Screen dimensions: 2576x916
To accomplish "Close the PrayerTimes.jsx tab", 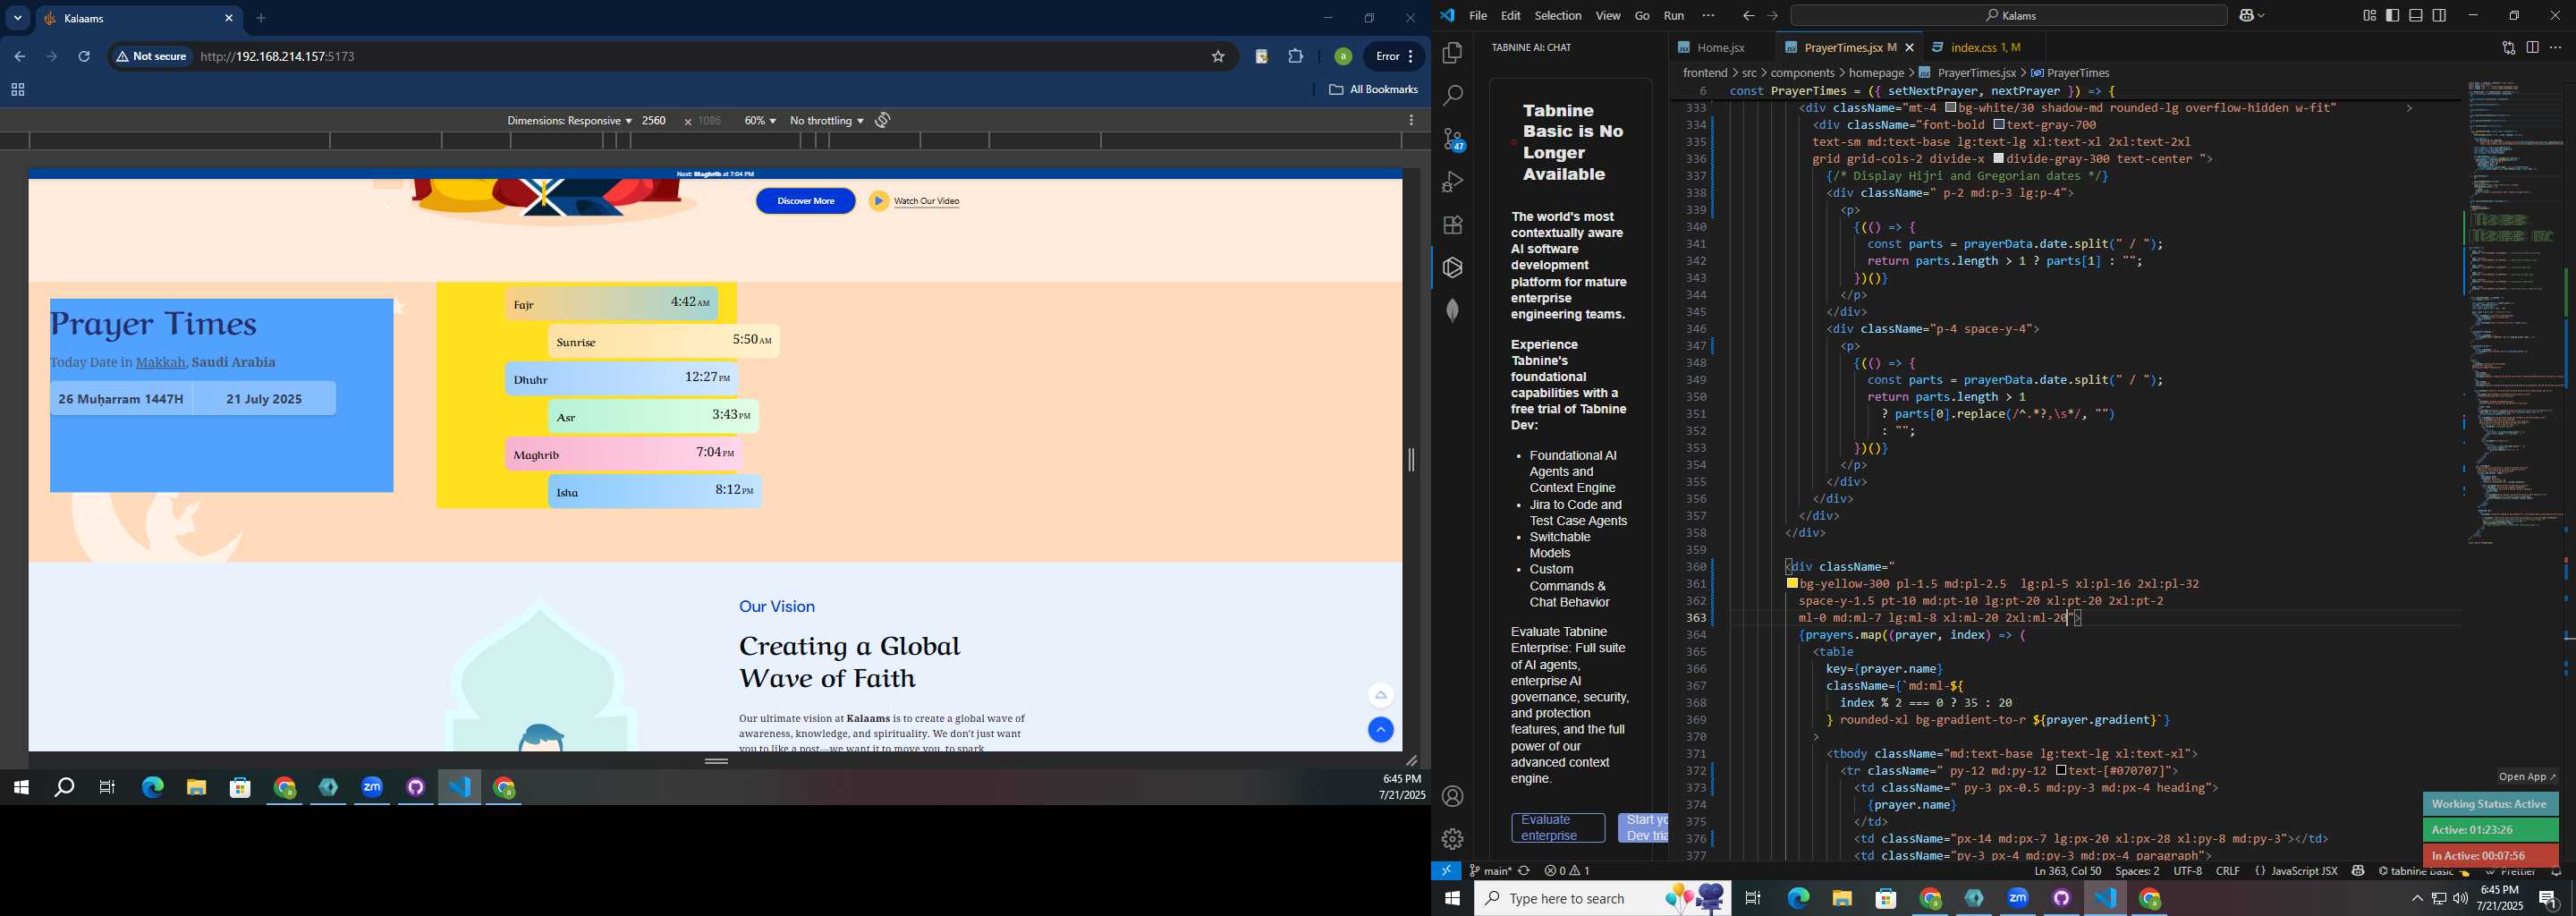I will coord(1909,48).
